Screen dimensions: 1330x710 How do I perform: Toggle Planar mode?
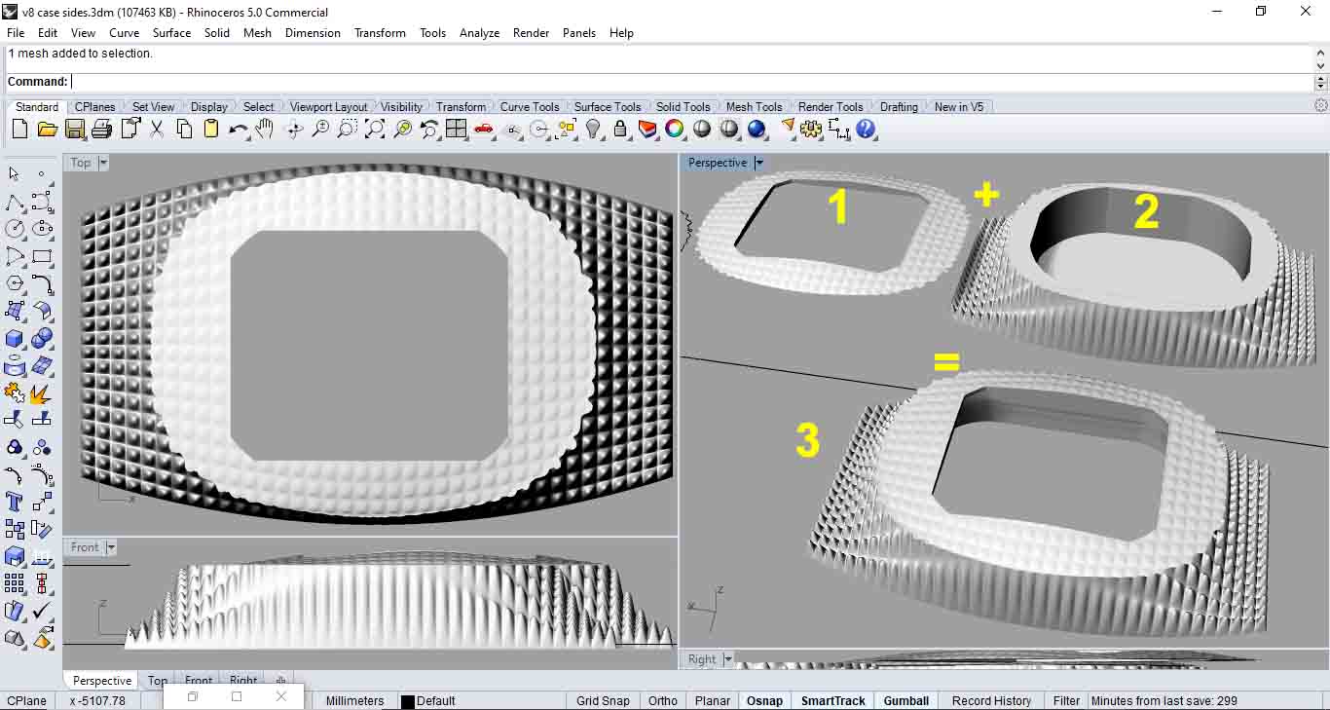pos(713,700)
